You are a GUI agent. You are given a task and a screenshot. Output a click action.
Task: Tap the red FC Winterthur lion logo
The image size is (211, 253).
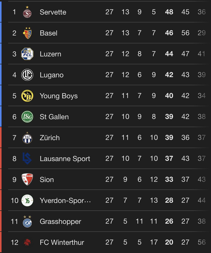(x=27, y=242)
